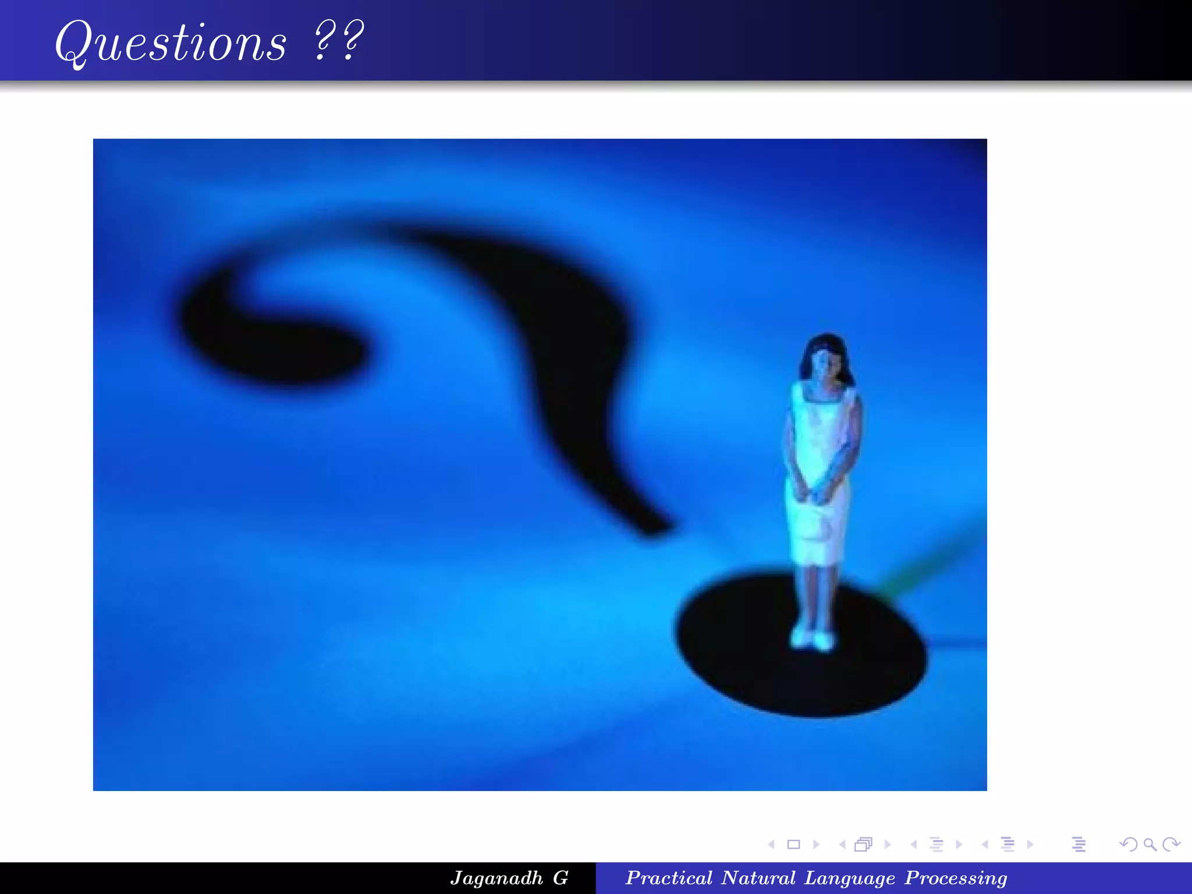The height and width of the screenshot is (894, 1192).
Task: Click the Practical Natural Language Processing footer title
Action: coord(816,878)
